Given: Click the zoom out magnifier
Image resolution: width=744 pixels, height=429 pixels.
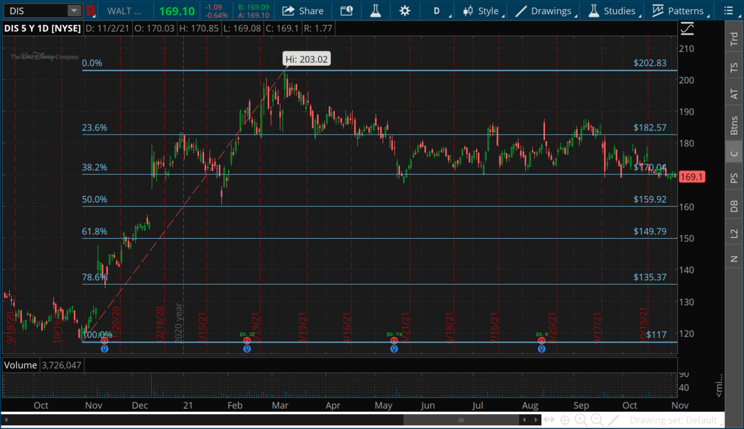Looking at the screenshot, I should (x=598, y=420).
